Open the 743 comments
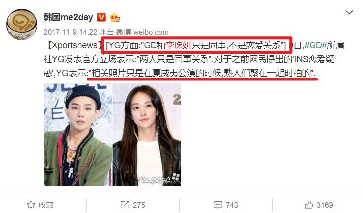Viewport: 363px width, 213px height. (232, 205)
